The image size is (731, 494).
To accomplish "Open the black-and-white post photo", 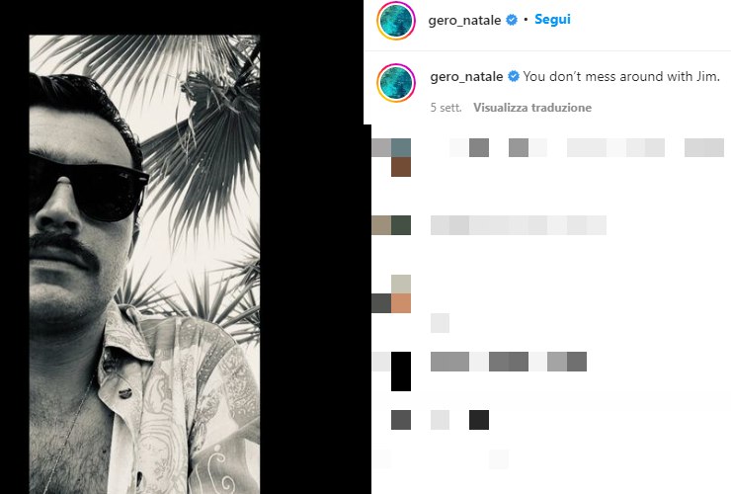I will 144,264.
